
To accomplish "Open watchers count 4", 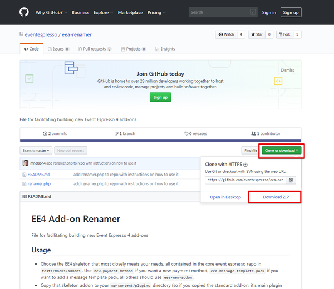I will coord(241,34).
